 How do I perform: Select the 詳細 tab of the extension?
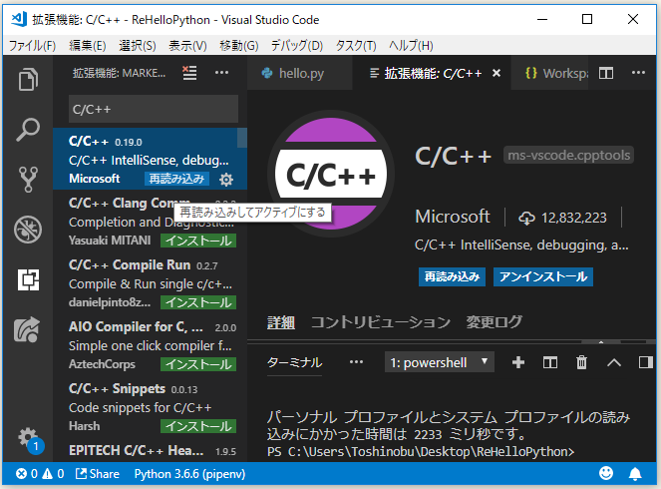281,322
